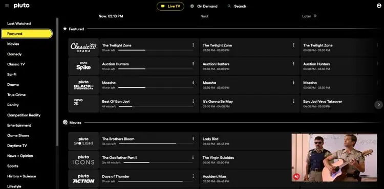This screenshot has height=189, width=384.
Task: Select the Classic TV Drama channel logo
Action: pyautogui.click(x=83, y=48)
